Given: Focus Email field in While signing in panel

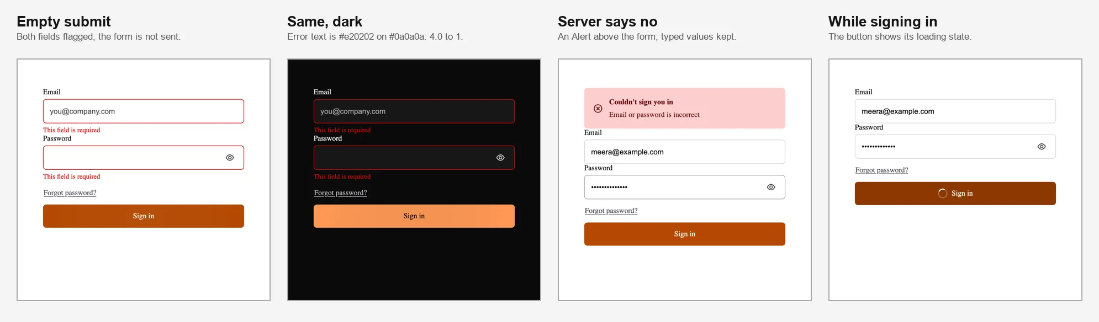Looking at the screenshot, I should (955, 111).
